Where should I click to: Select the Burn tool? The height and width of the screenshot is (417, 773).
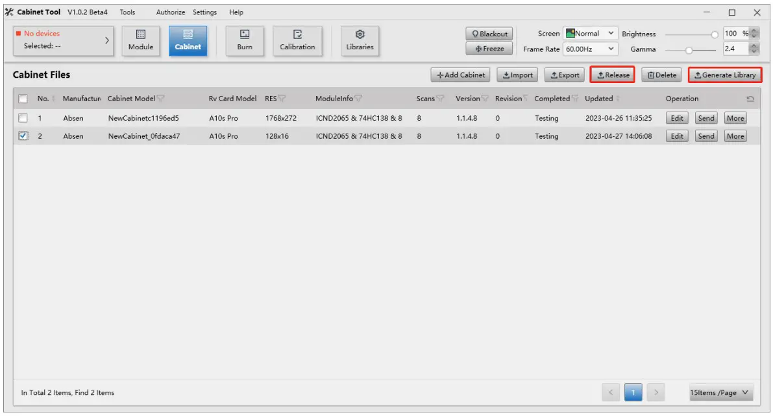pos(244,40)
